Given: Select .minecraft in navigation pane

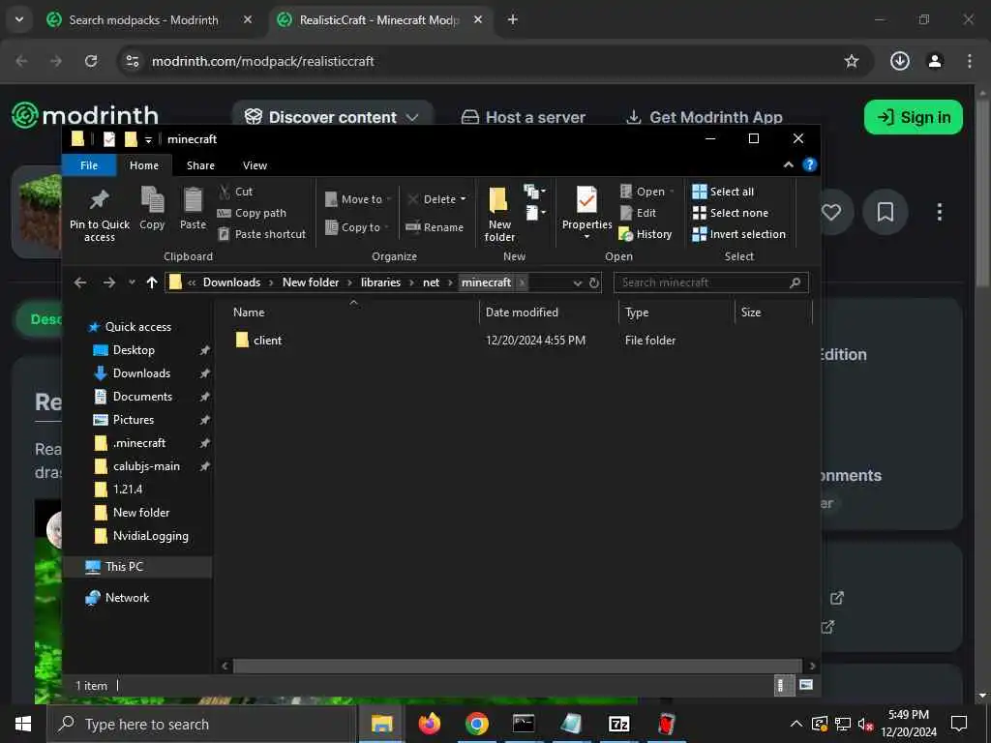Looking at the screenshot, I should [x=139, y=443].
